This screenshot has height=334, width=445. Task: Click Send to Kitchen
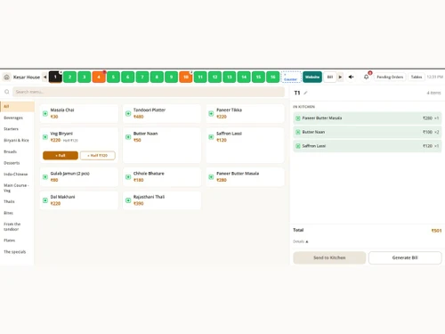[329, 257]
